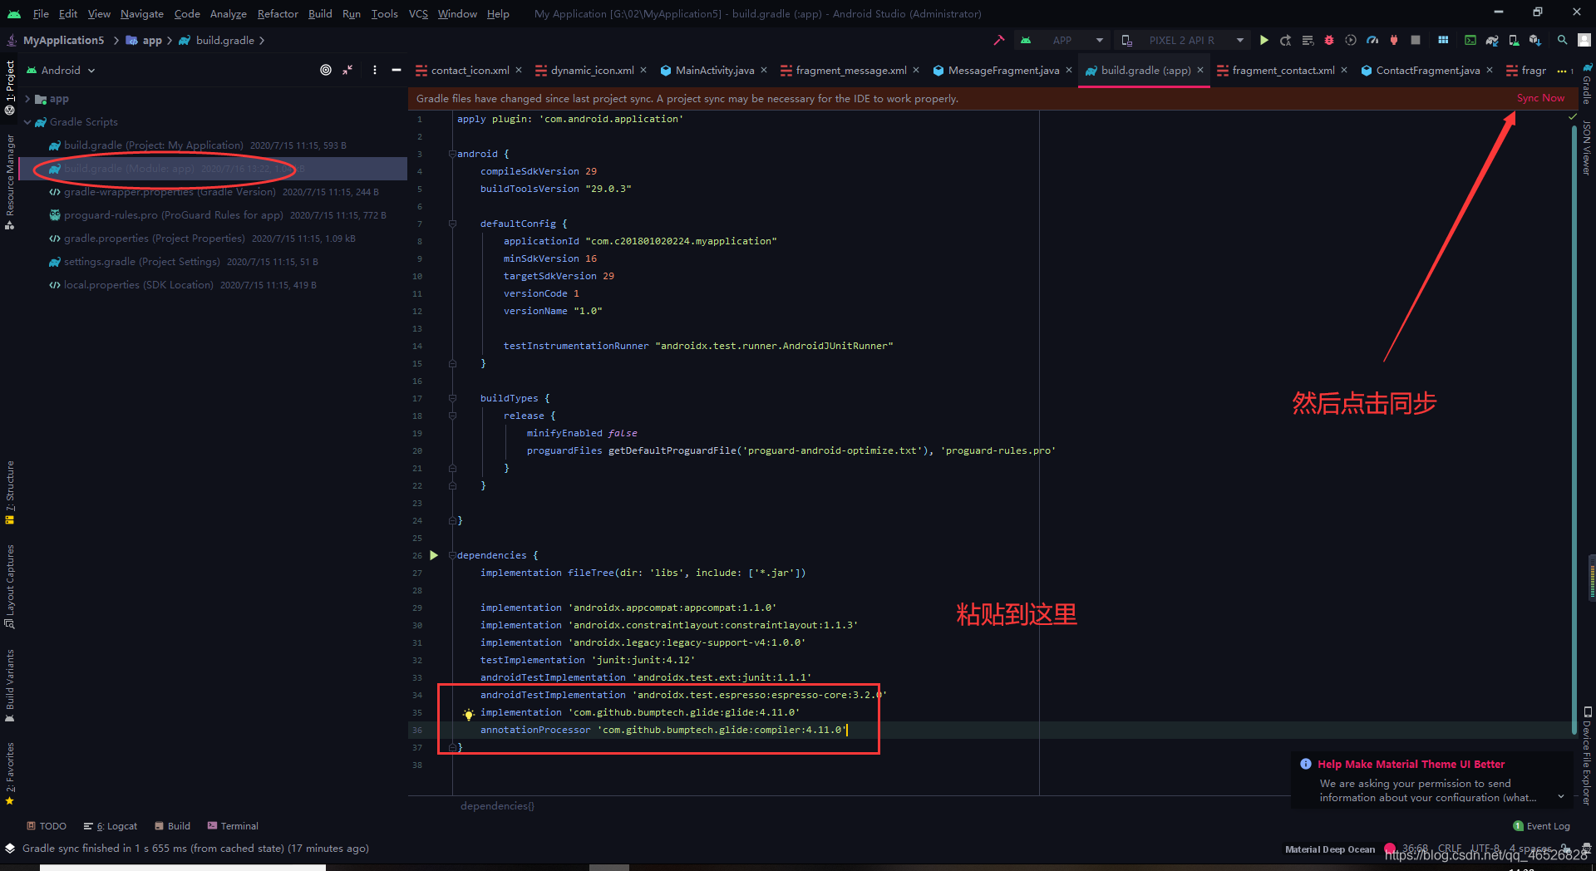Open the green terminal icon in toolbar

1470,40
